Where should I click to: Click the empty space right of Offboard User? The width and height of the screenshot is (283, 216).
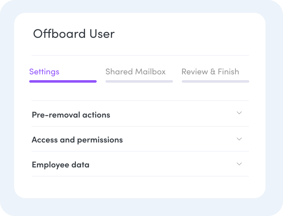click(188, 34)
